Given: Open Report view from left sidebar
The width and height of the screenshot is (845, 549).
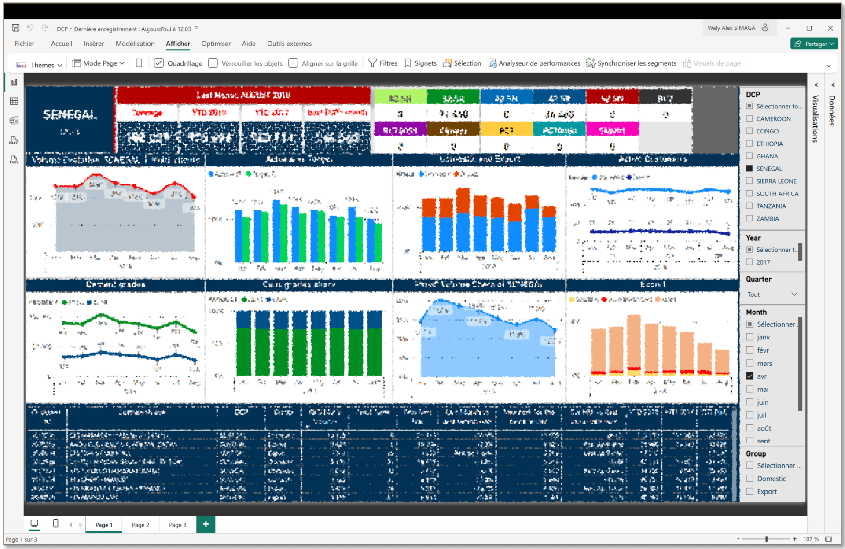Looking at the screenshot, I should pyautogui.click(x=14, y=82).
